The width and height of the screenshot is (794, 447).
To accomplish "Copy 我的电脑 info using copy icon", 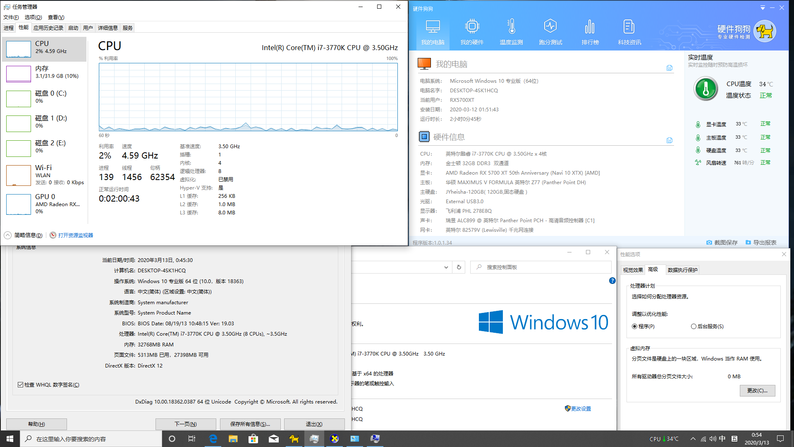I will coord(670,68).
